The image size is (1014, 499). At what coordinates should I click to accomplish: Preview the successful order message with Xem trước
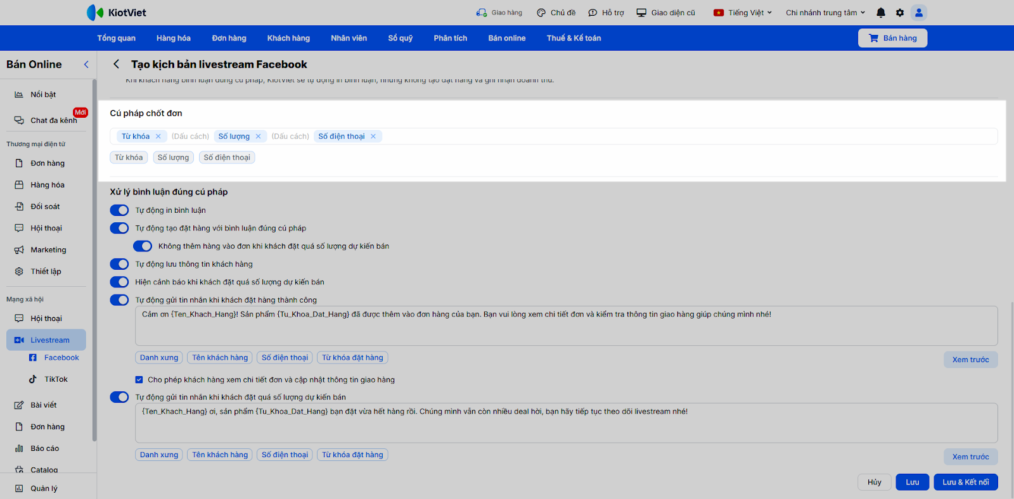[x=971, y=360]
